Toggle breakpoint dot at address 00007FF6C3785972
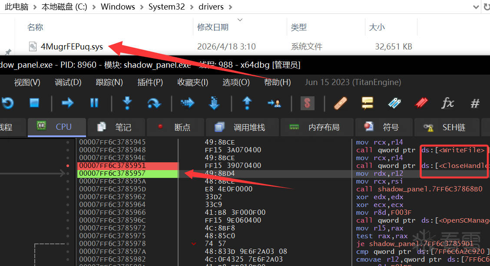 coord(68,228)
